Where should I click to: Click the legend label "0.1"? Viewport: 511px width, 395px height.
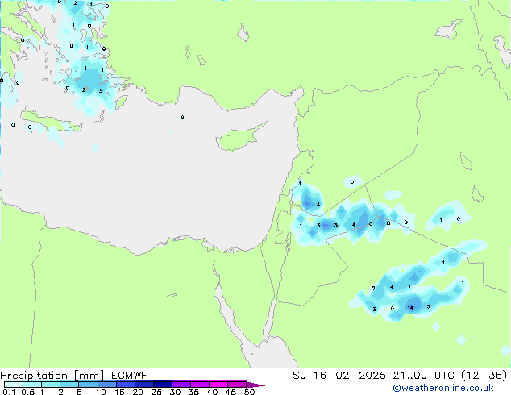[x=9, y=392]
